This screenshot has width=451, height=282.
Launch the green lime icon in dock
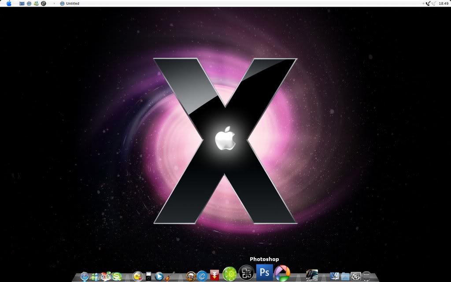click(x=229, y=274)
